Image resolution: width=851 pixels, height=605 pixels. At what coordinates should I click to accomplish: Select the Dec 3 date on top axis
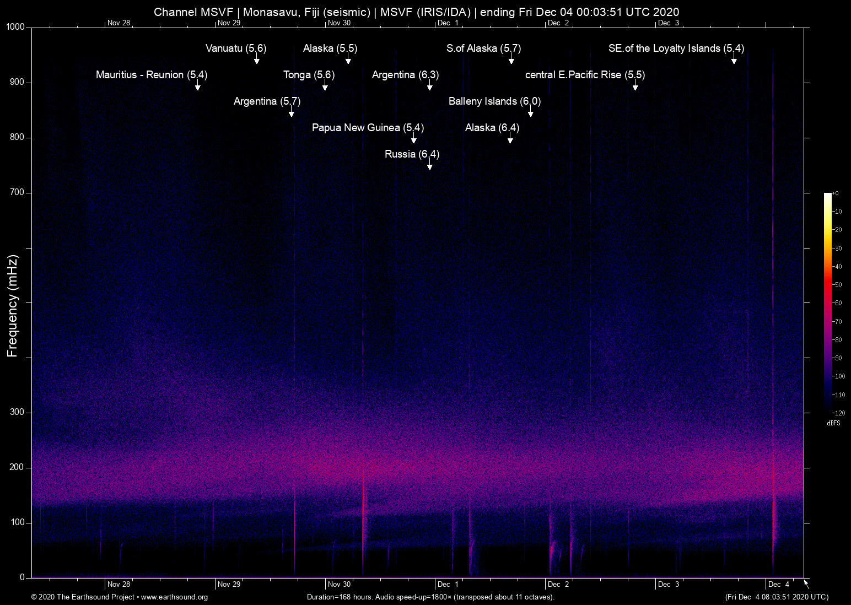click(669, 23)
